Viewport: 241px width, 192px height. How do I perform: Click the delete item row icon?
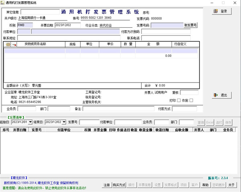(14, 44)
